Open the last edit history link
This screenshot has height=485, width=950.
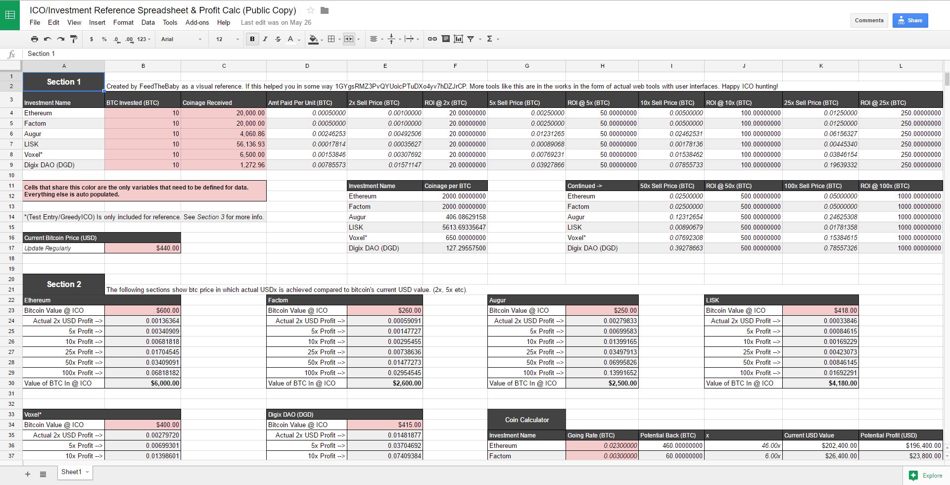276,22
